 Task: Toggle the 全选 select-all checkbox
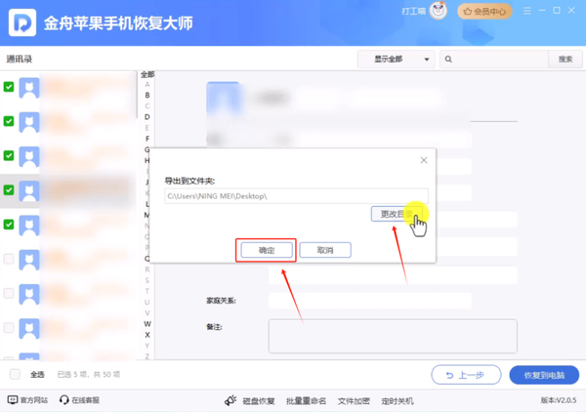click(15, 374)
